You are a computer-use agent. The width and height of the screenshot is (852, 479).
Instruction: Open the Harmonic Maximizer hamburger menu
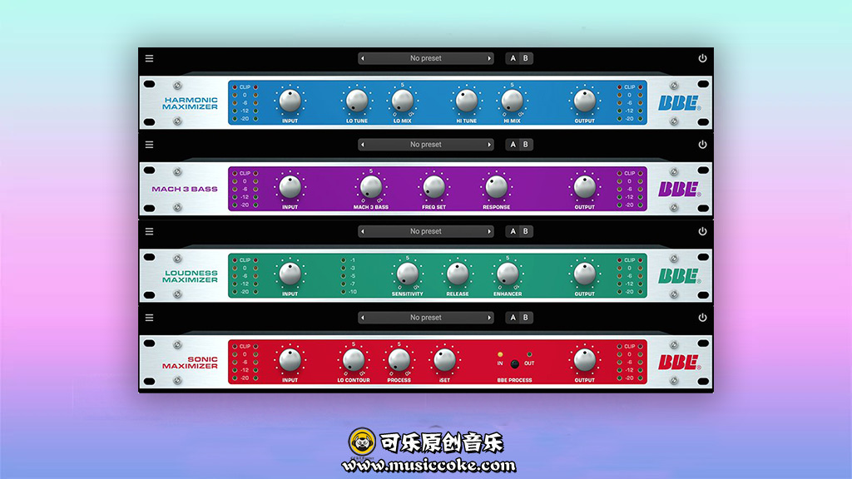(149, 58)
